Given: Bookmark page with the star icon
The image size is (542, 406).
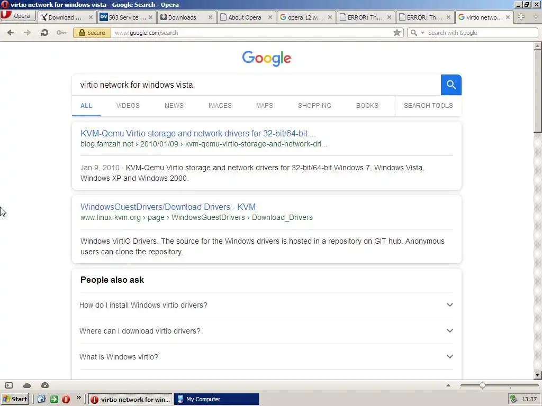Looking at the screenshot, I should coord(397,32).
